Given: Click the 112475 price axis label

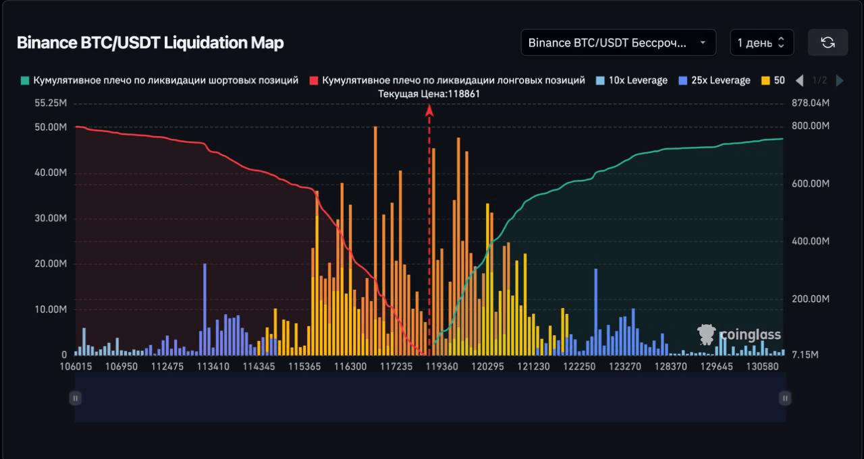Looking at the screenshot, I should (x=167, y=367).
